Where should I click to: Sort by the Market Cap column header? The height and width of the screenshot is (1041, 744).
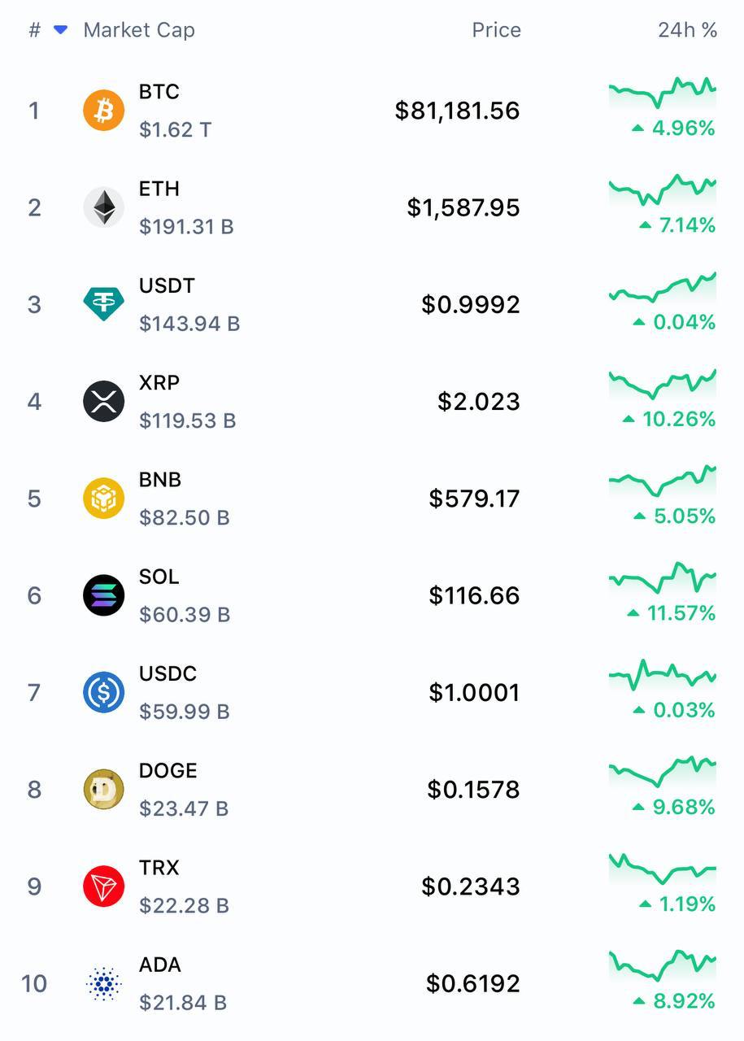pos(139,30)
